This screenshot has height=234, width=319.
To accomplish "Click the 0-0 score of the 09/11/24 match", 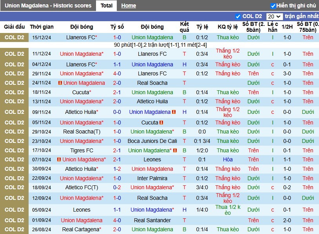I will click(x=117, y=112).
